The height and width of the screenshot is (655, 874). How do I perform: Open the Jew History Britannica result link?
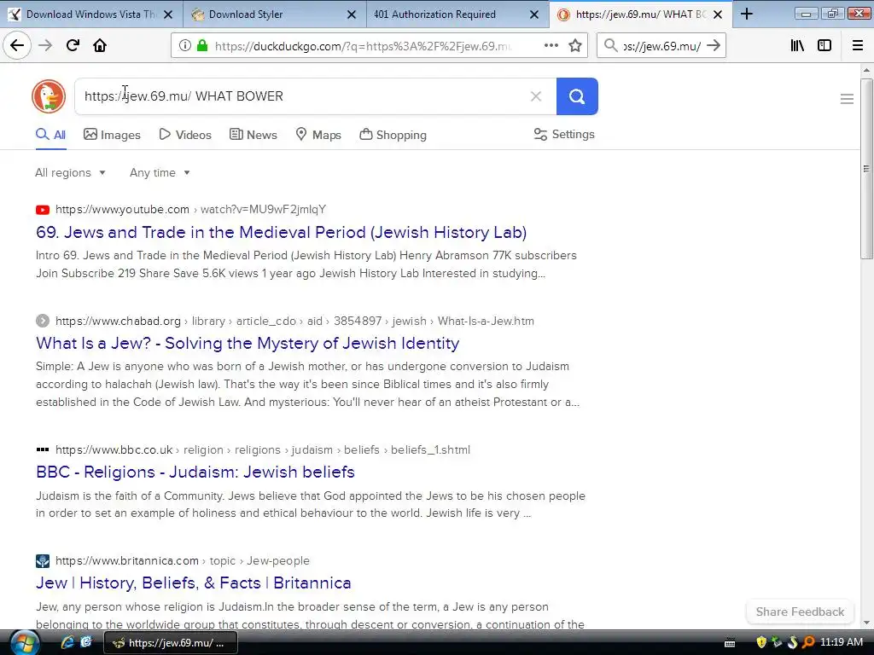pos(194,583)
